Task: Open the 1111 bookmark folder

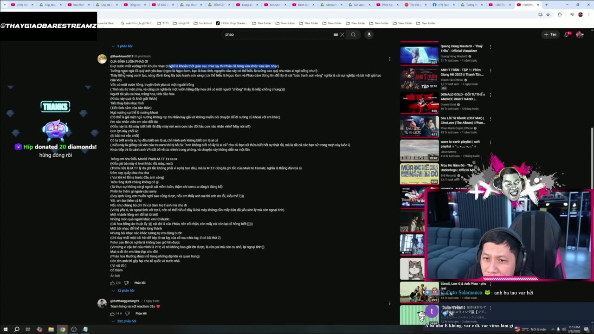Action: coord(162,23)
